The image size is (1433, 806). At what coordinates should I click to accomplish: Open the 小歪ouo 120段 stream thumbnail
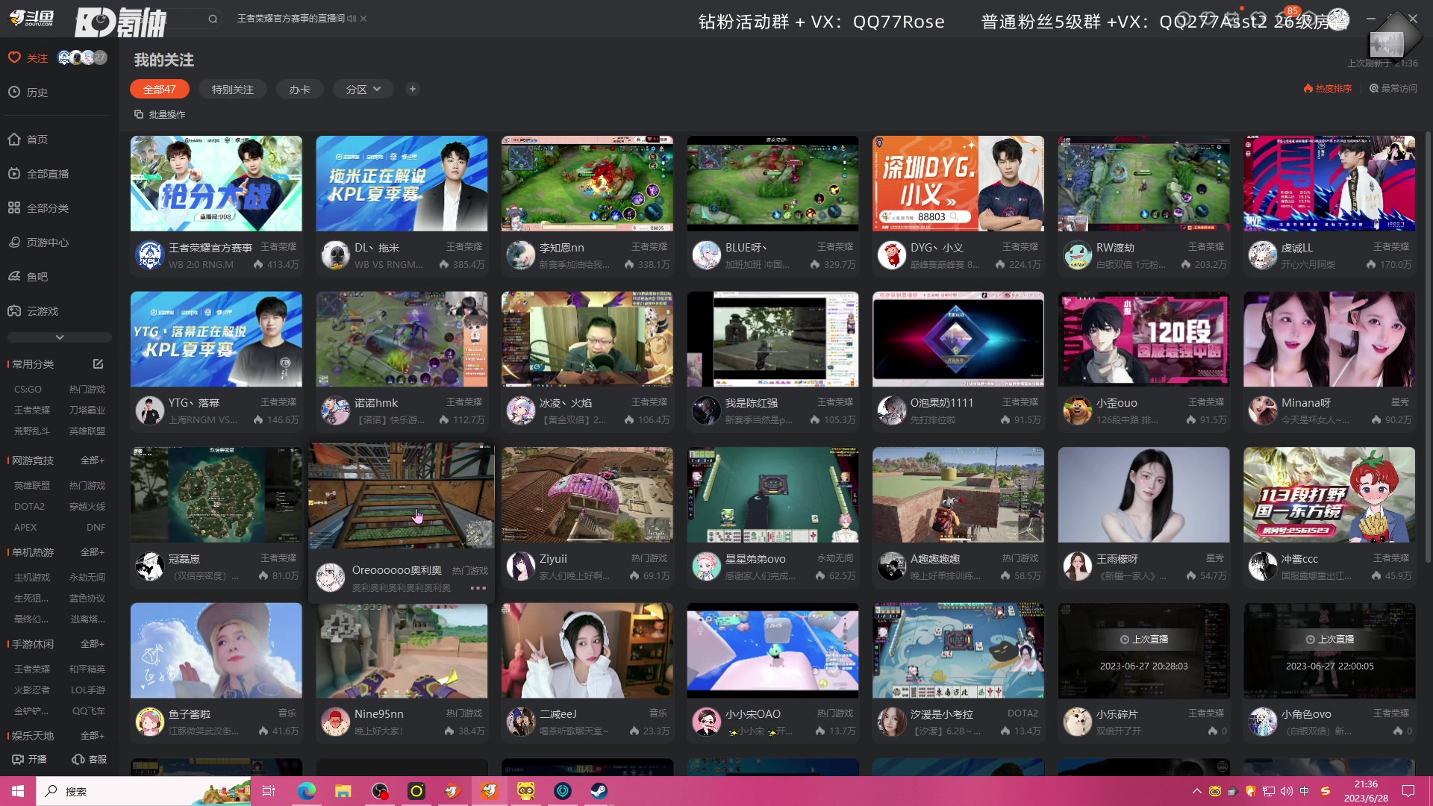point(1143,340)
